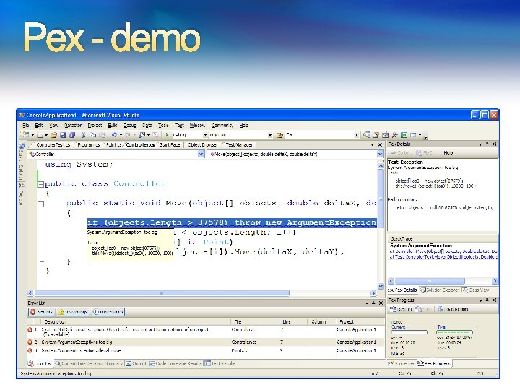Click the Navigate Backward toolbar icon
520x390 pixels.
142,135
